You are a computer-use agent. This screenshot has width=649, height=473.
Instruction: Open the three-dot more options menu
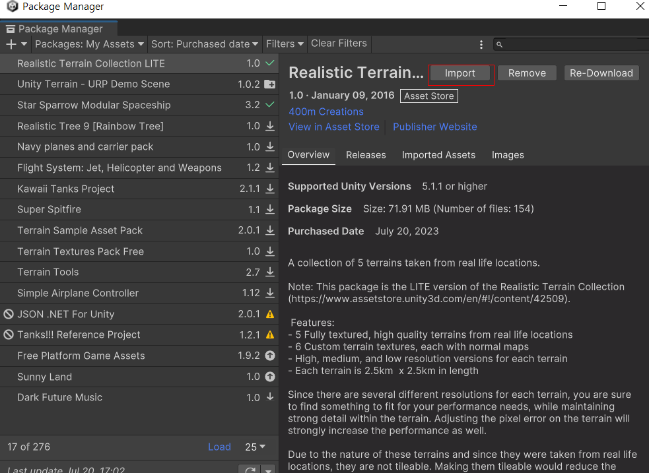point(481,45)
